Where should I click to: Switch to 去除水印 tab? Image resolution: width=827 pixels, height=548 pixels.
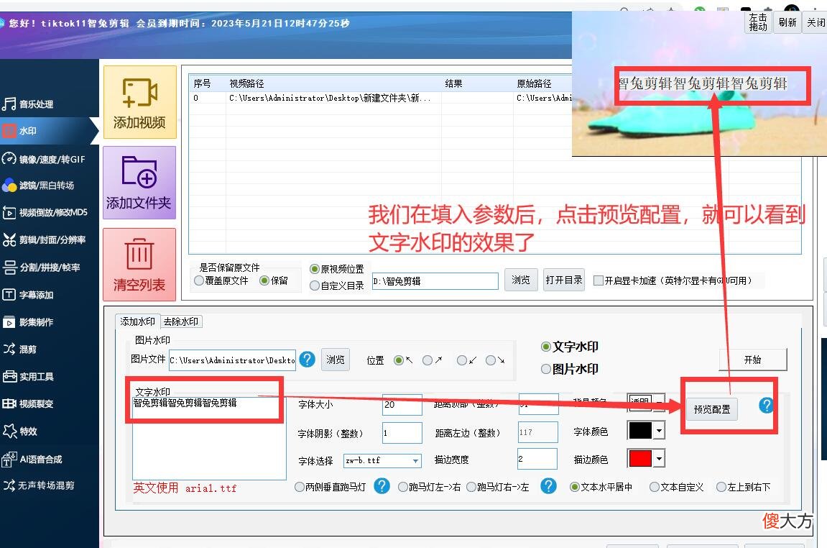pos(181,321)
